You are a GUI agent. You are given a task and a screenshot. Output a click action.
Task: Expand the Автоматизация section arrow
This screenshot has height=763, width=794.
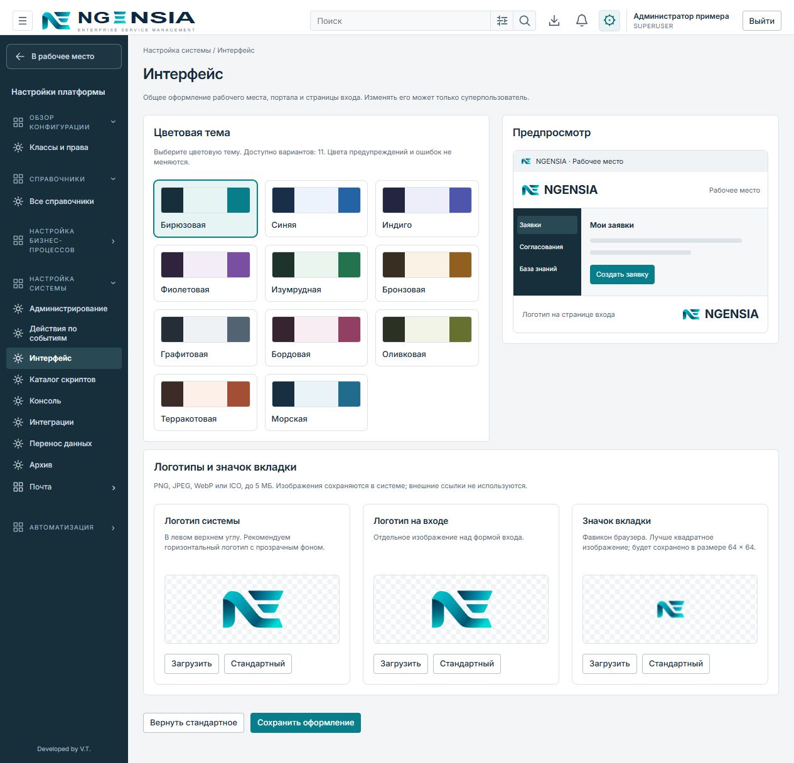[114, 528]
